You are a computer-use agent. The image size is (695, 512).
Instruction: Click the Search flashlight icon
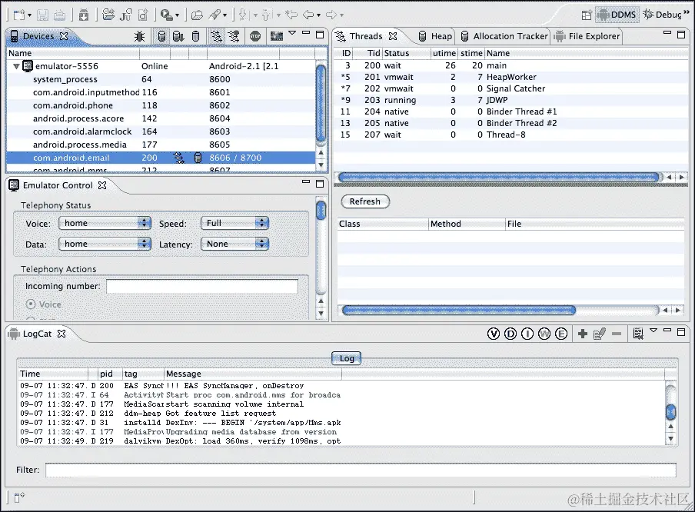pos(214,15)
